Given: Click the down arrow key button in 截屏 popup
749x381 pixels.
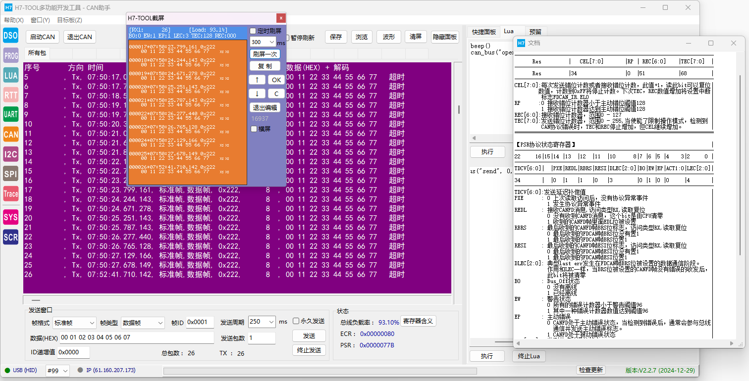Looking at the screenshot, I should [x=257, y=94].
